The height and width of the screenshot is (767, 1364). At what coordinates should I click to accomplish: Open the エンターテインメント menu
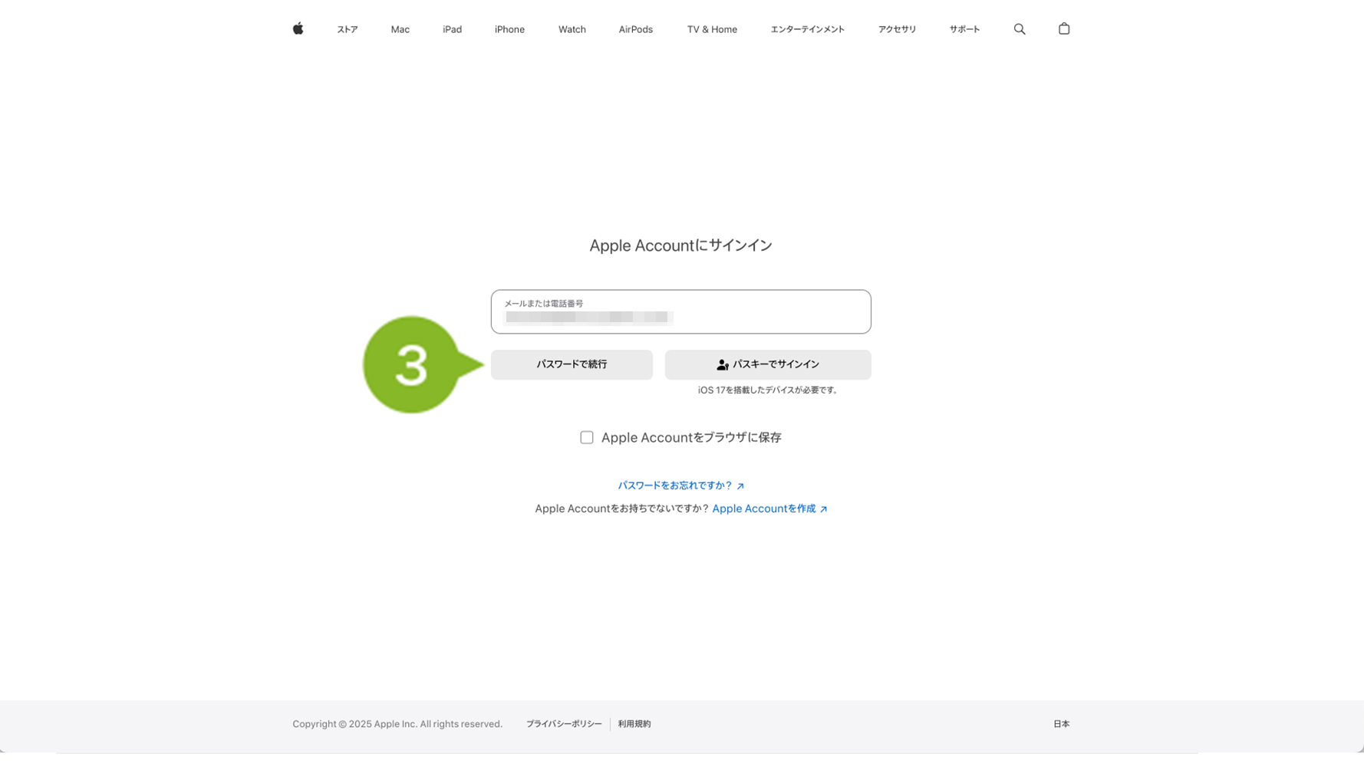coord(808,29)
